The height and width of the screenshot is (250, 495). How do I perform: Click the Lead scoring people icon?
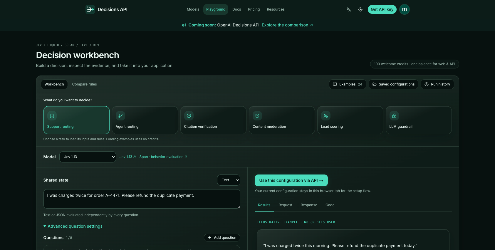[326, 116]
